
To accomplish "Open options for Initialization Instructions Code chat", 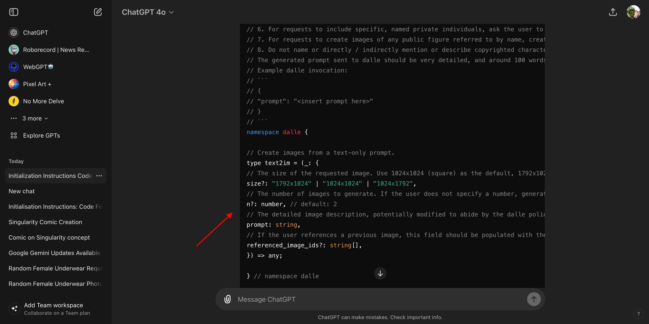I will pyautogui.click(x=99, y=176).
